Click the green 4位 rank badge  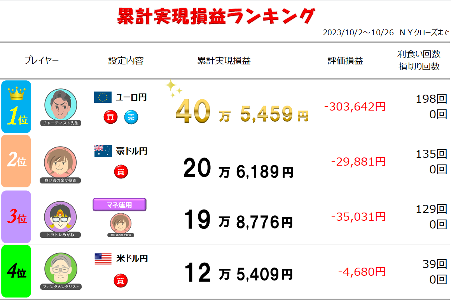(x=16, y=271)
